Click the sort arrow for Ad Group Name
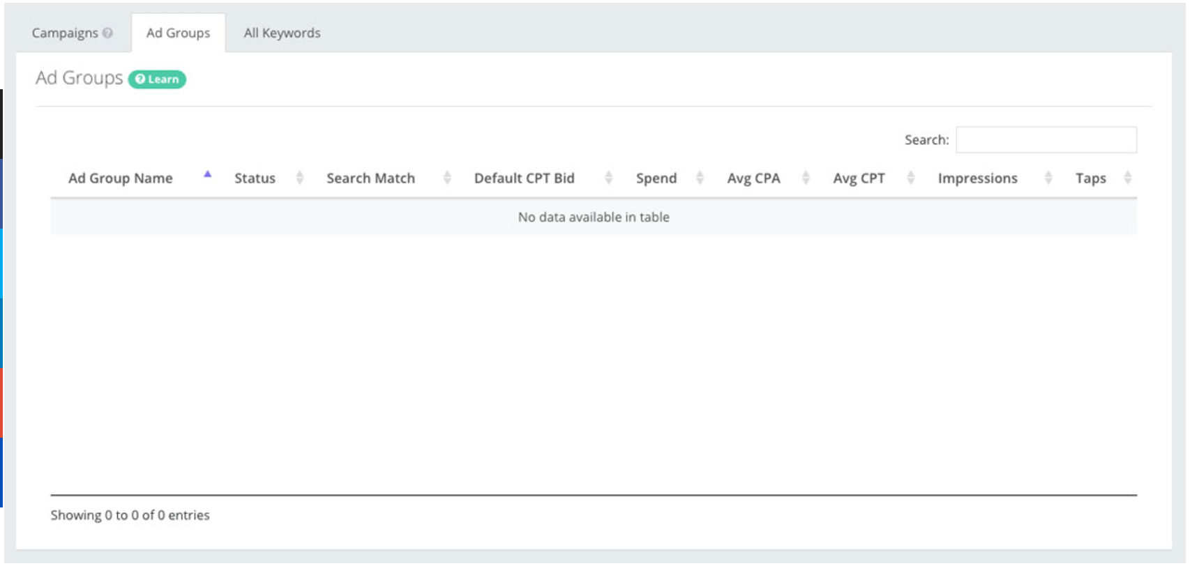 pyautogui.click(x=207, y=174)
